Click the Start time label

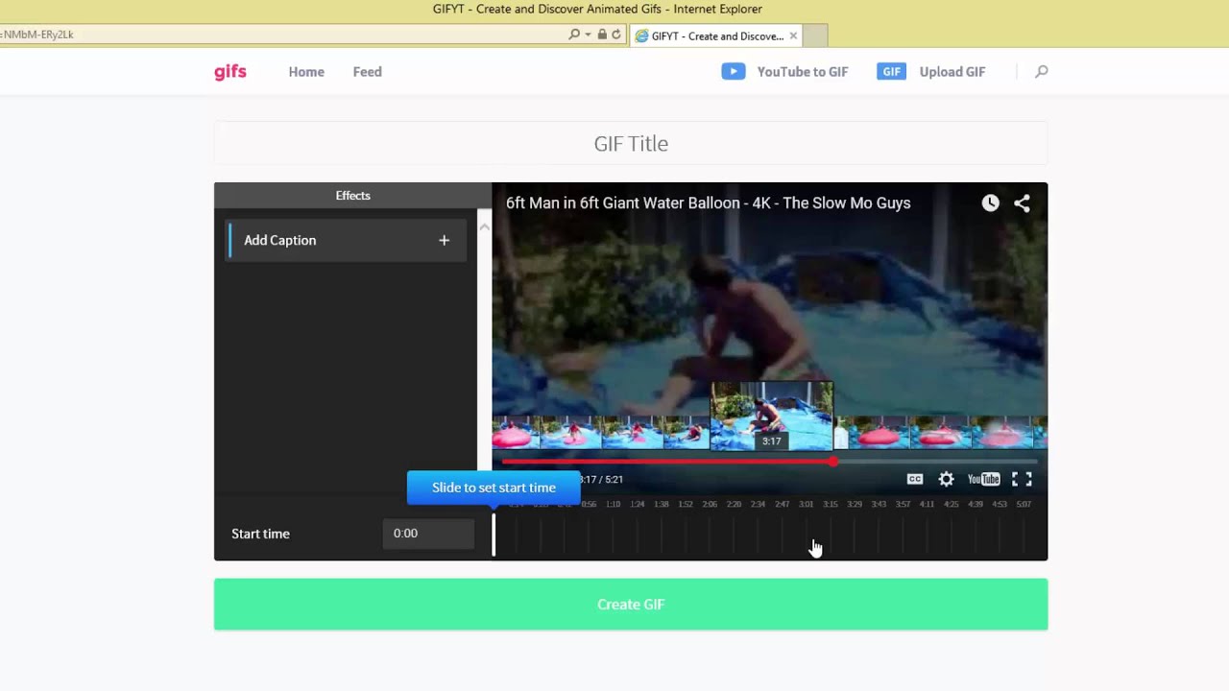tap(260, 534)
